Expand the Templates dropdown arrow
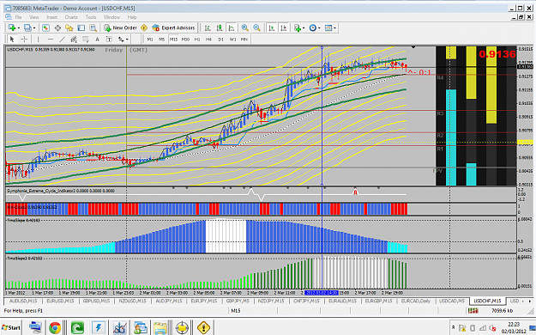 [335, 27]
